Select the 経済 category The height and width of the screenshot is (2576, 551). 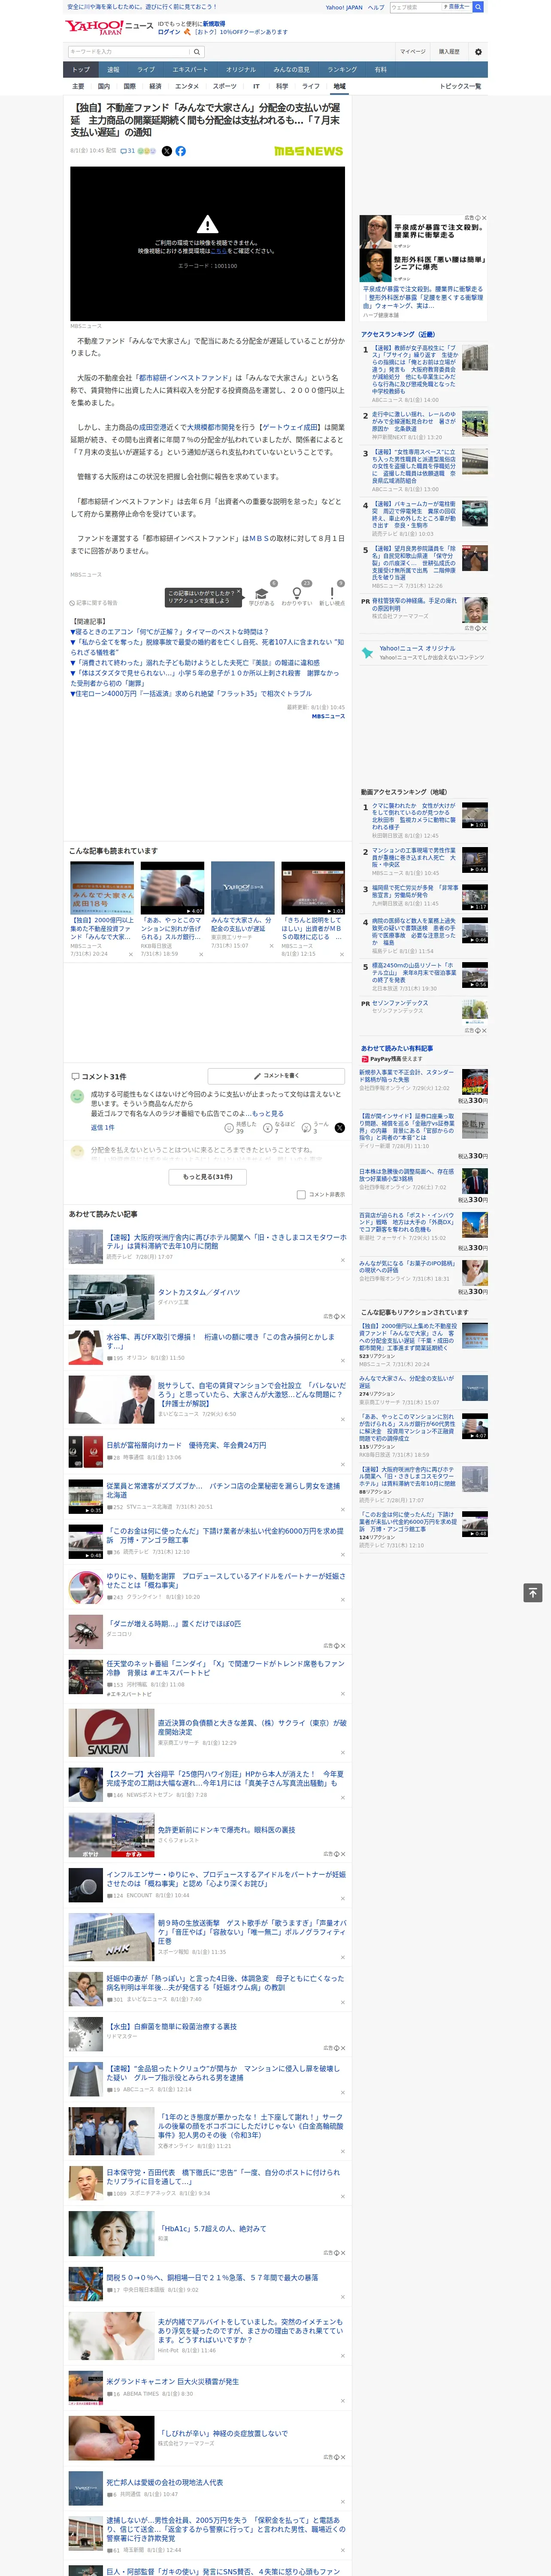tap(155, 86)
